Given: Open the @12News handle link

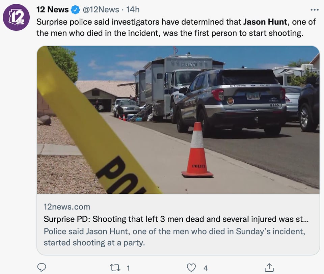Looking at the screenshot, I should tap(101, 9).
